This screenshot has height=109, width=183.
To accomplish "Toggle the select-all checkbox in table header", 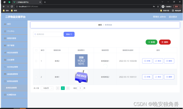I will 36,50.
